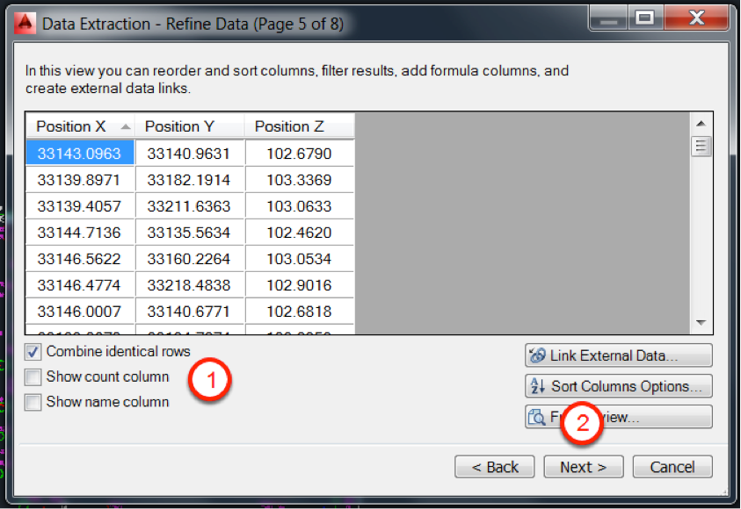Select cell 103.0633 in Position Z
This screenshot has width=741, height=509.
tap(299, 206)
